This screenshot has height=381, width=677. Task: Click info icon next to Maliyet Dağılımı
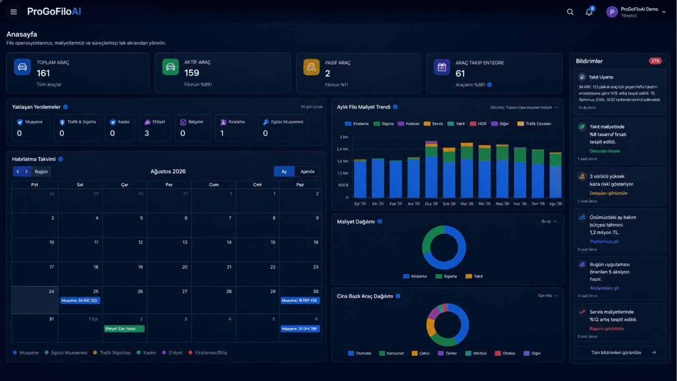(380, 221)
